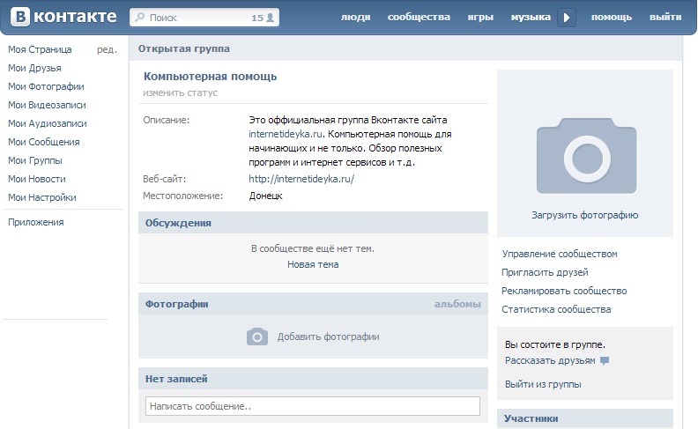Screen dimensions: 698x429
Task: Click Добавить фотографии link
Action: click(329, 337)
